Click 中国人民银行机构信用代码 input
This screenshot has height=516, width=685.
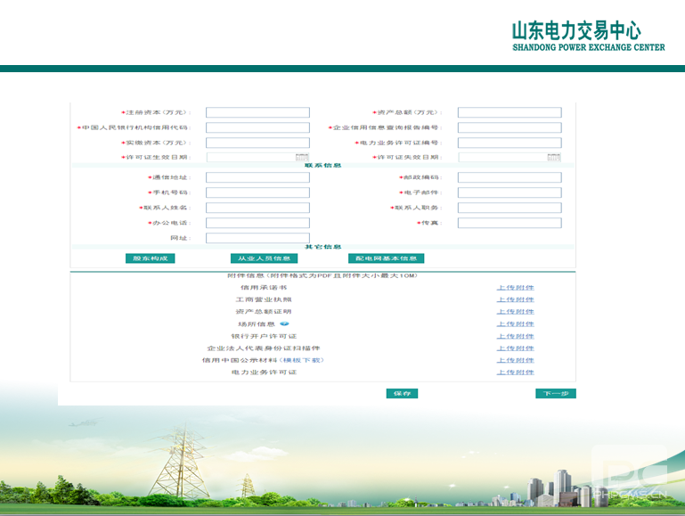point(257,127)
